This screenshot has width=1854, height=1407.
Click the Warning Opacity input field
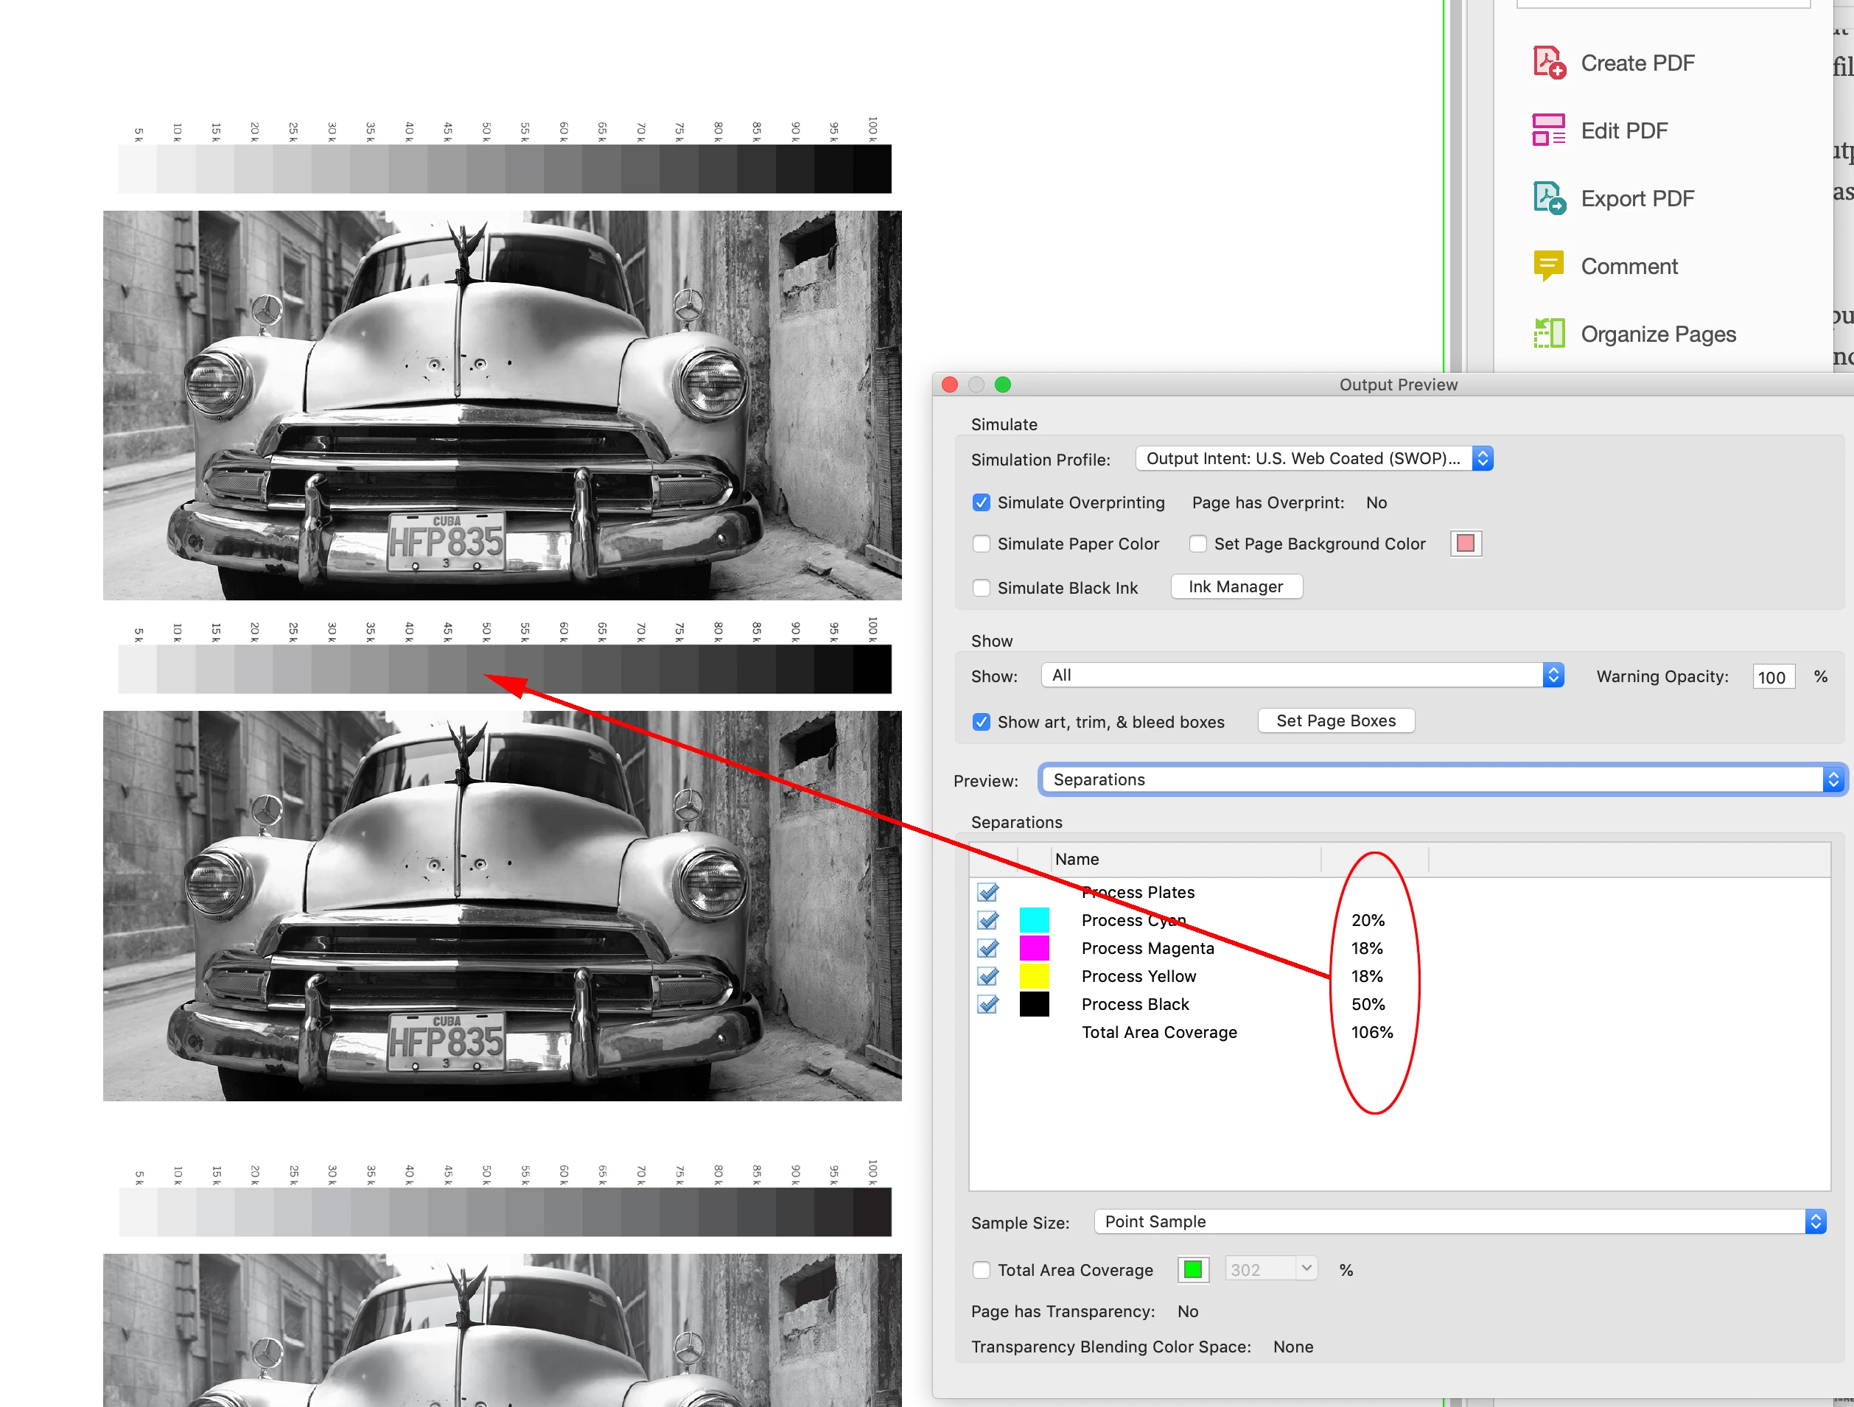pyautogui.click(x=1772, y=677)
